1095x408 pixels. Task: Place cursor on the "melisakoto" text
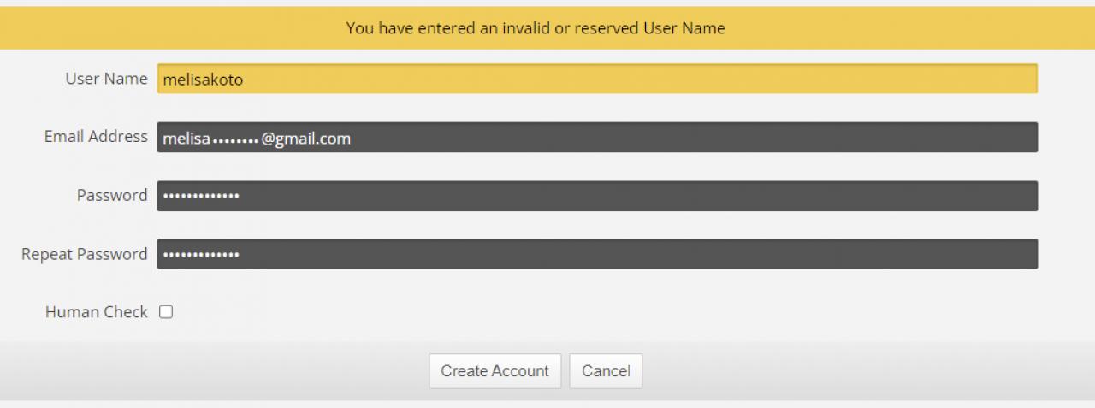pos(204,80)
